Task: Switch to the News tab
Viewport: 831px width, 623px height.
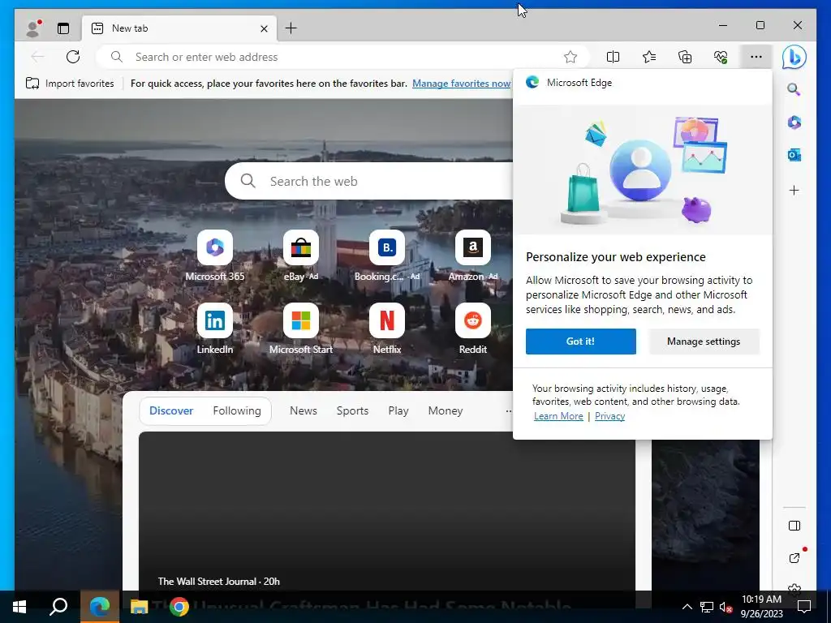Action: point(304,410)
